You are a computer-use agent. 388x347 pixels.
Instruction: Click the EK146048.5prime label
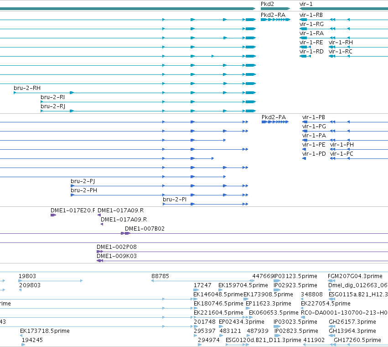(218, 294)
